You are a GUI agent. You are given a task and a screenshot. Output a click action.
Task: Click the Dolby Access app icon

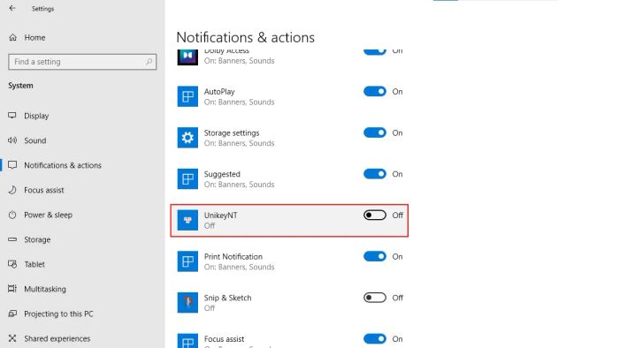pyautogui.click(x=187, y=57)
